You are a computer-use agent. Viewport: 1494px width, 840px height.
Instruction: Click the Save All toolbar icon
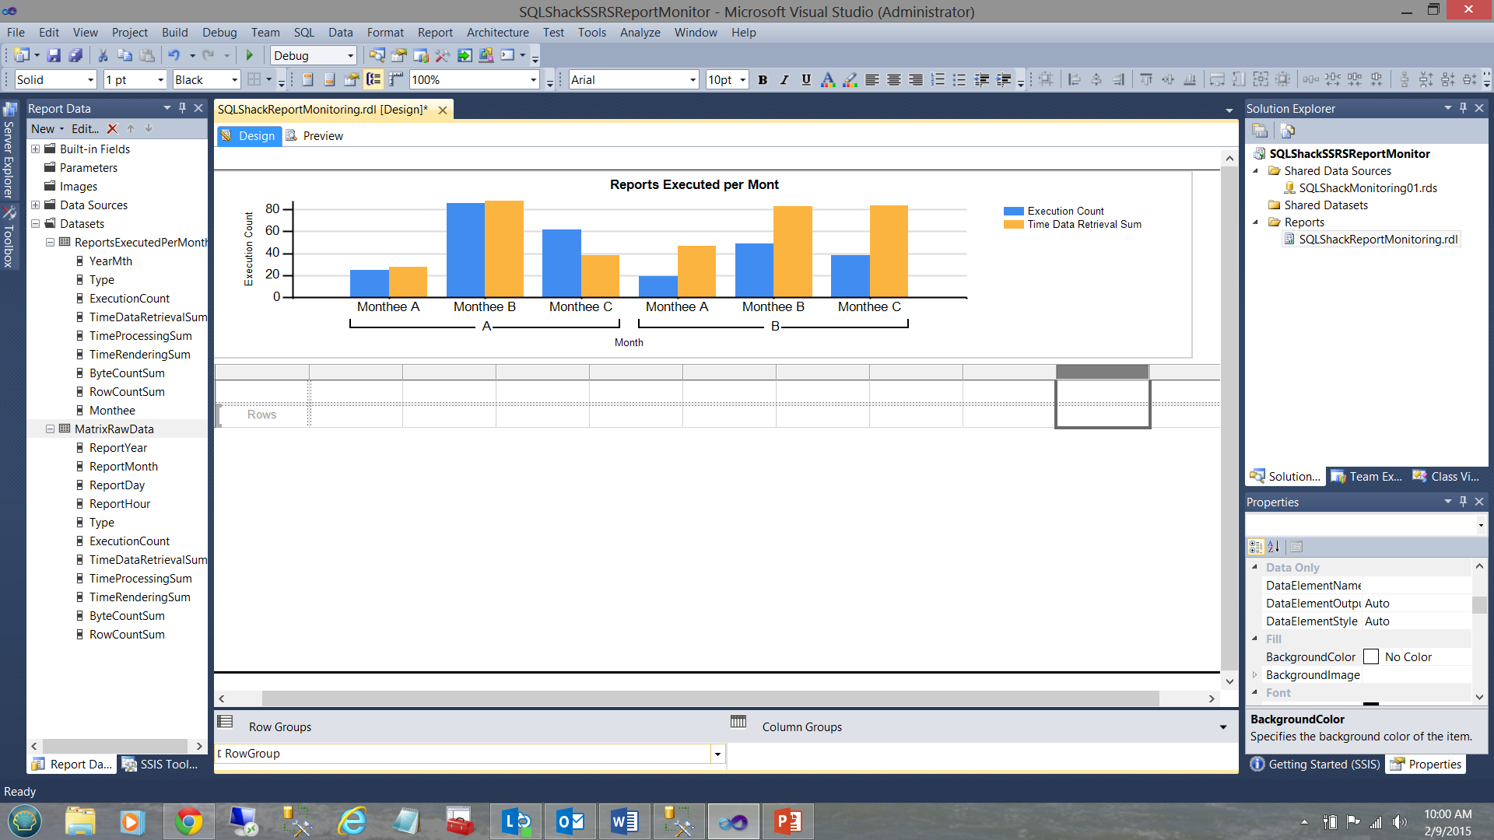tap(75, 55)
